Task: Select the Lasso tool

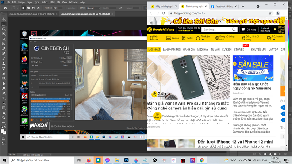Action: (x=4, y=29)
